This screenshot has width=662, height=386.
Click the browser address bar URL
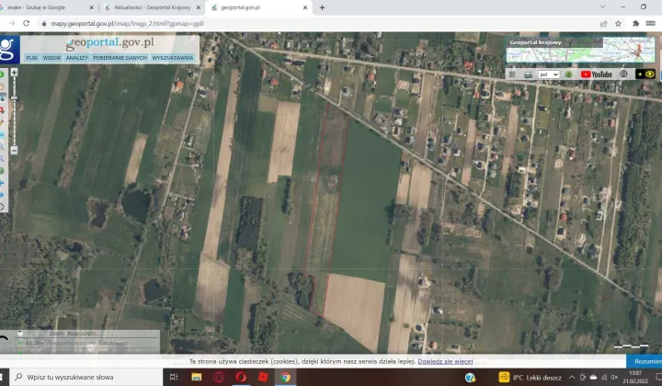[x=127, y=24]
